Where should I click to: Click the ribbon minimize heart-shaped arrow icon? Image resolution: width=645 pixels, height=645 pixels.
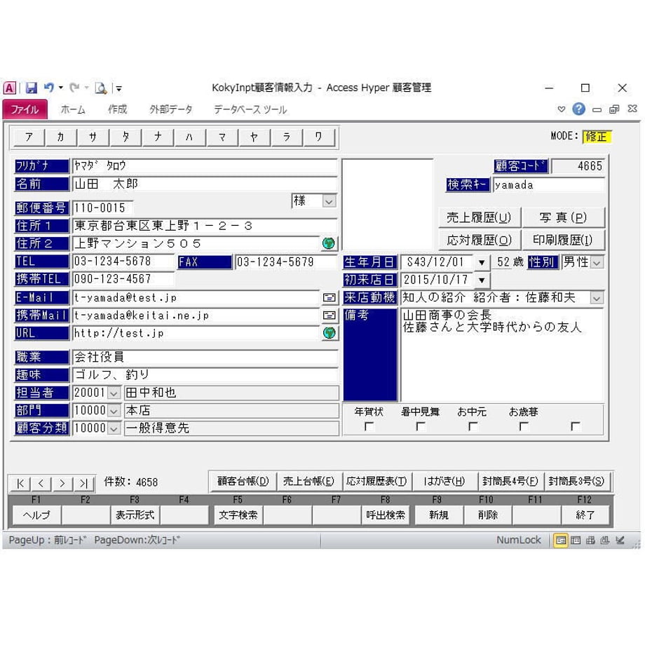point(561,109)
